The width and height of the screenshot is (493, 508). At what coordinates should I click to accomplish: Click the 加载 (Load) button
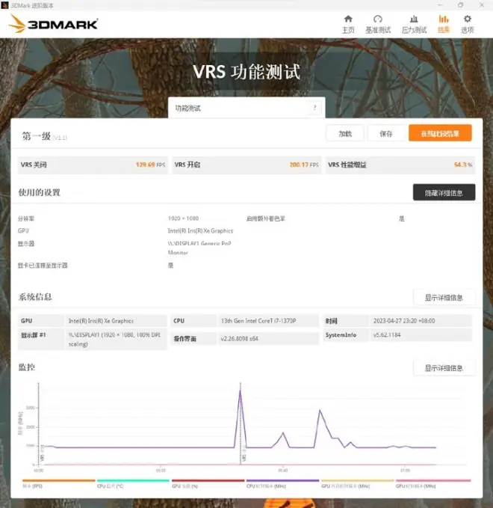coord(345,133)
